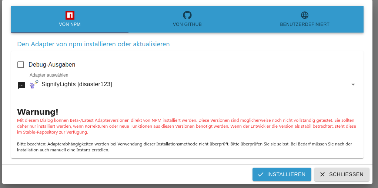Click the red npm logo icon
Viewport: 378px width, 188px height.
point(70,15)
